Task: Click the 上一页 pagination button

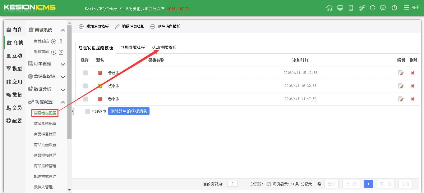Action: click(x=351, y=184)
